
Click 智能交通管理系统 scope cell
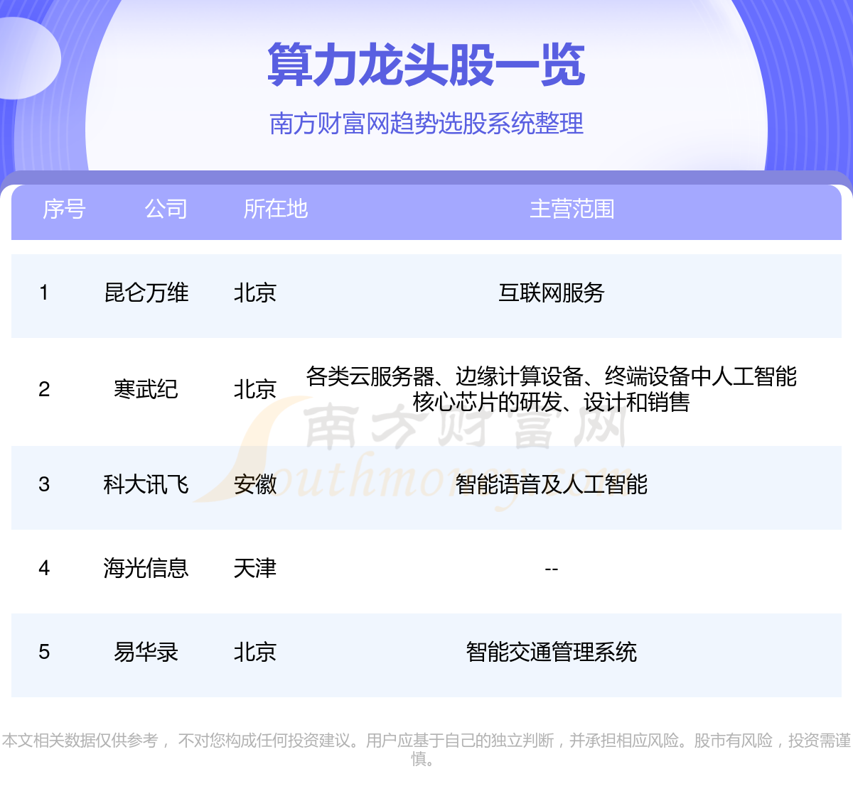pos(552,652)
